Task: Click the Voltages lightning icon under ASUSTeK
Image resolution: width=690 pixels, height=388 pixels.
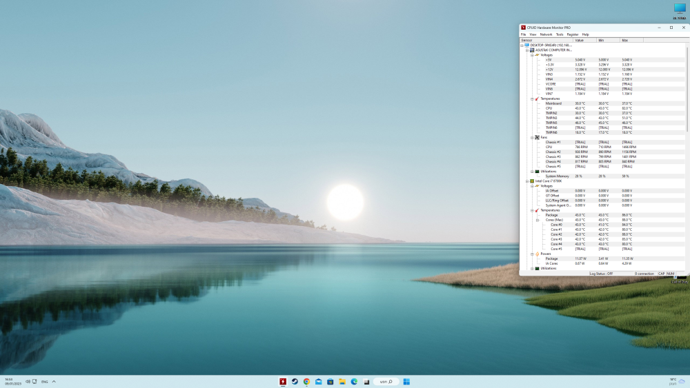Action: (537, 55)
